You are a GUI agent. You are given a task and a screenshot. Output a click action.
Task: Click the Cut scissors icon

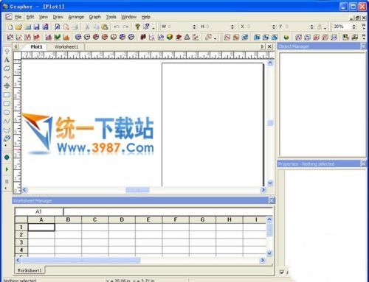click(87, 27)
